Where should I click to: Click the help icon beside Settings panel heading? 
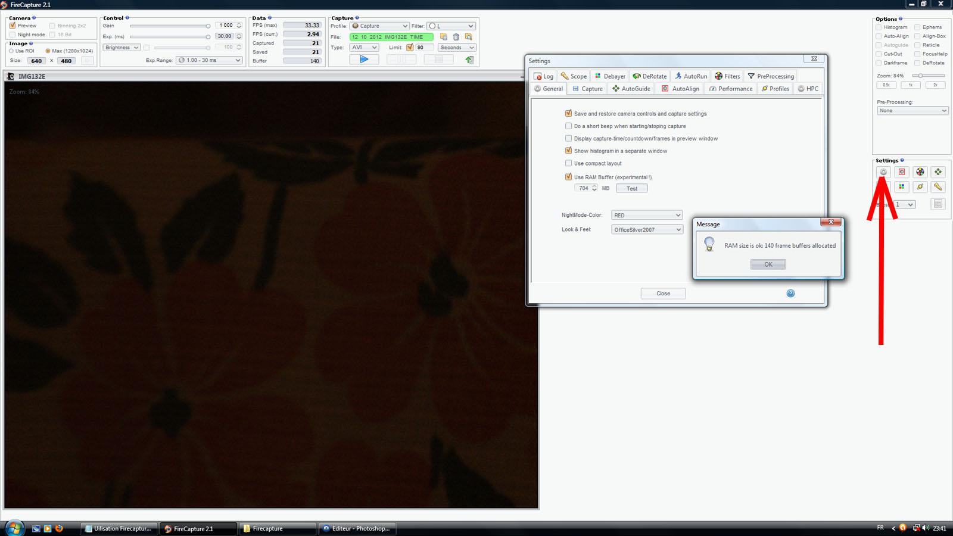point(902,160)
